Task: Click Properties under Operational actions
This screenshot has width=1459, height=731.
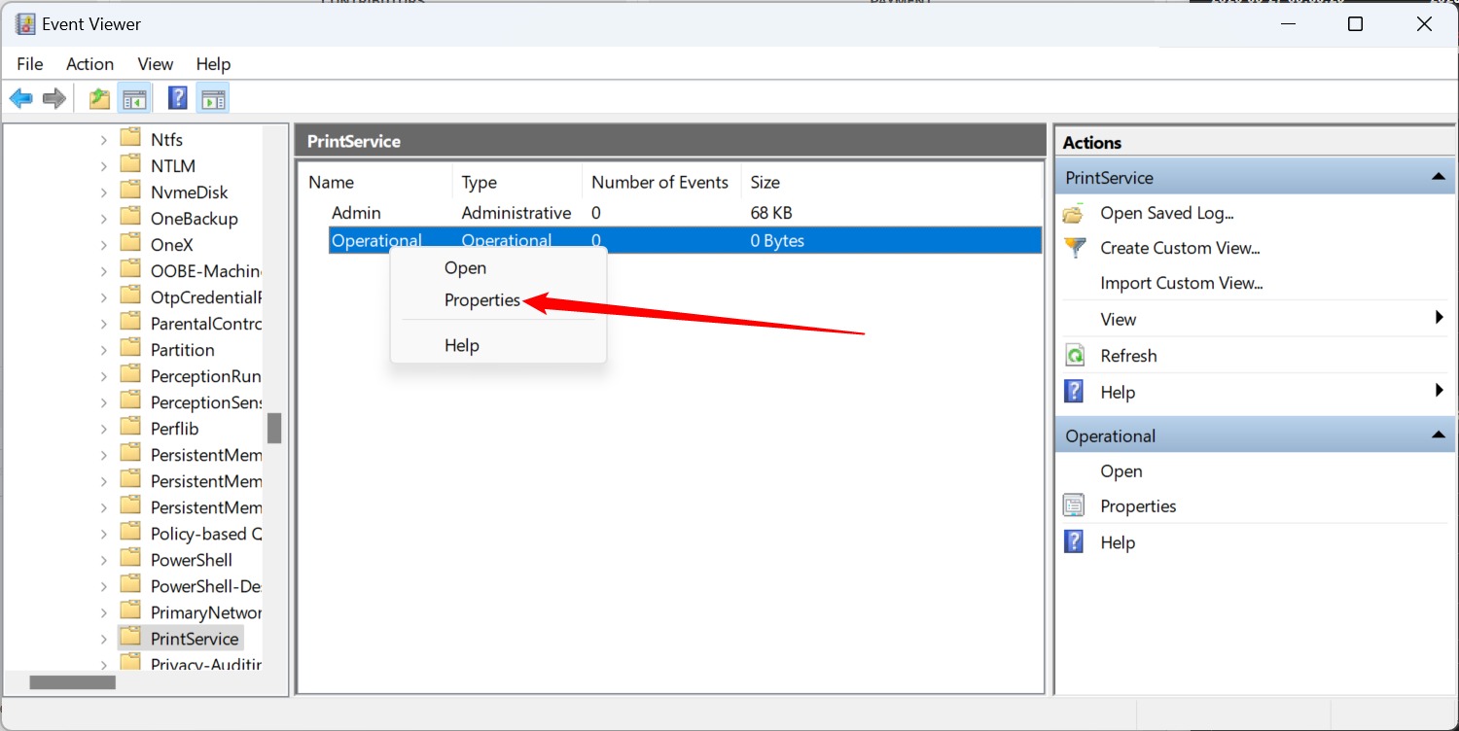Action: 1138,506
